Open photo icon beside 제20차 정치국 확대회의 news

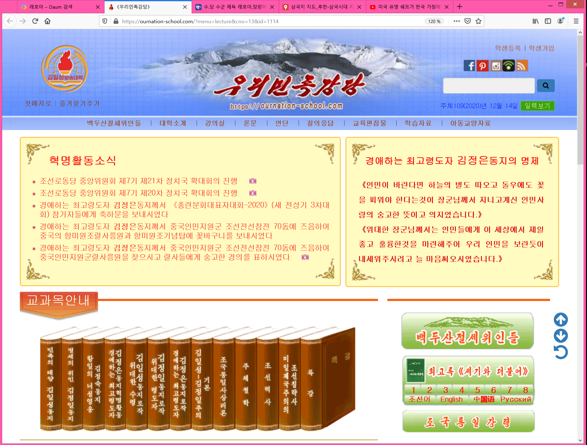253,193
